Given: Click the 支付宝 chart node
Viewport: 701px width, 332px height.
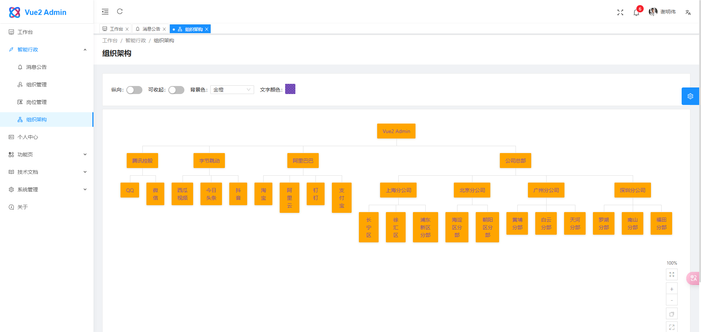Looking at the screenshot, I should click(342, 198).
